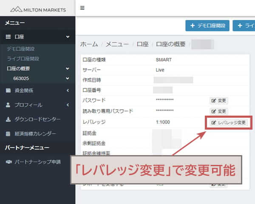Click the 口座の種類 label
Image resolution: width=255 pixels, height=204 pixels.
click(94, 59)
